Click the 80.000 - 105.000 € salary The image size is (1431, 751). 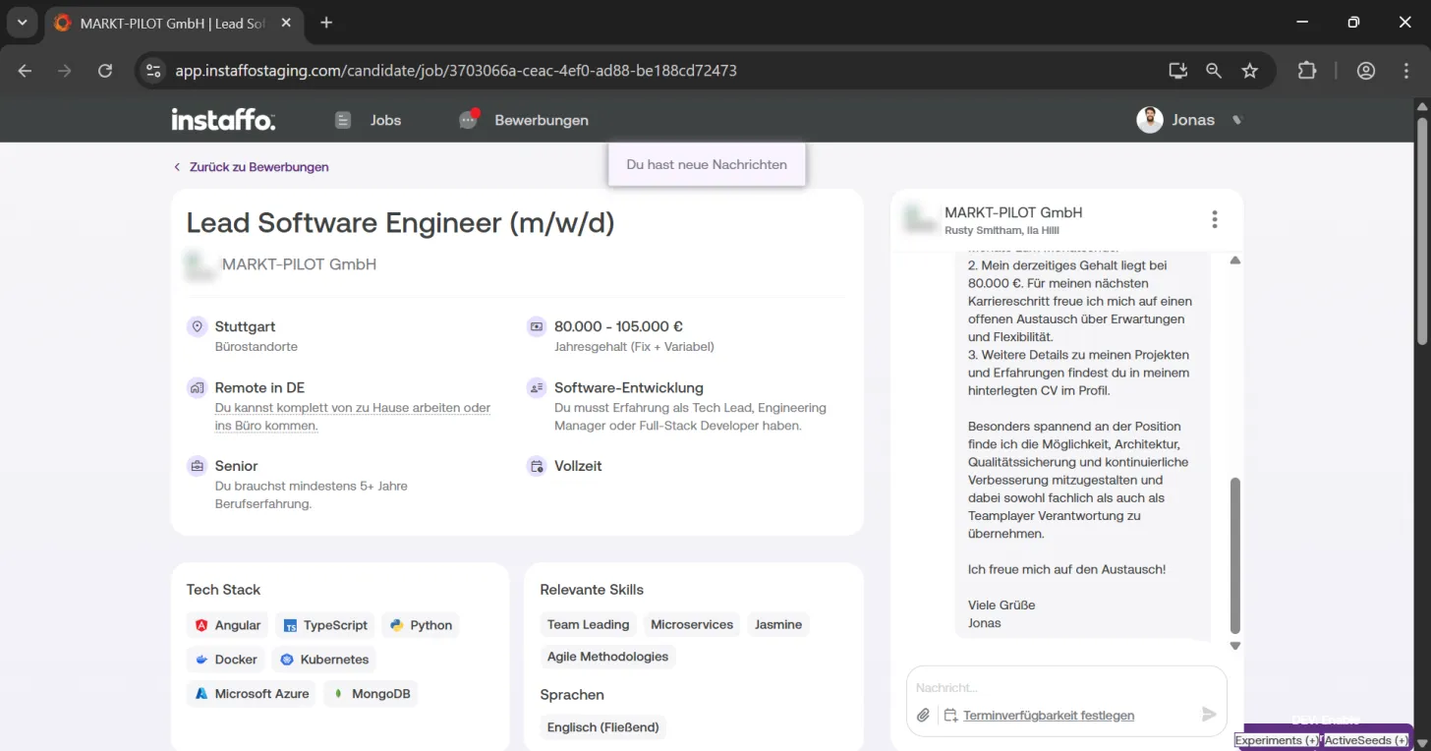618,326
